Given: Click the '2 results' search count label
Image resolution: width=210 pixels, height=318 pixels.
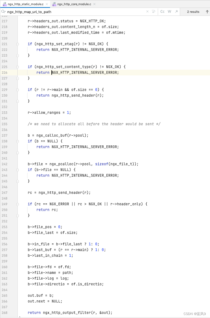Looking at the screenshot, I should coord(193,12).
